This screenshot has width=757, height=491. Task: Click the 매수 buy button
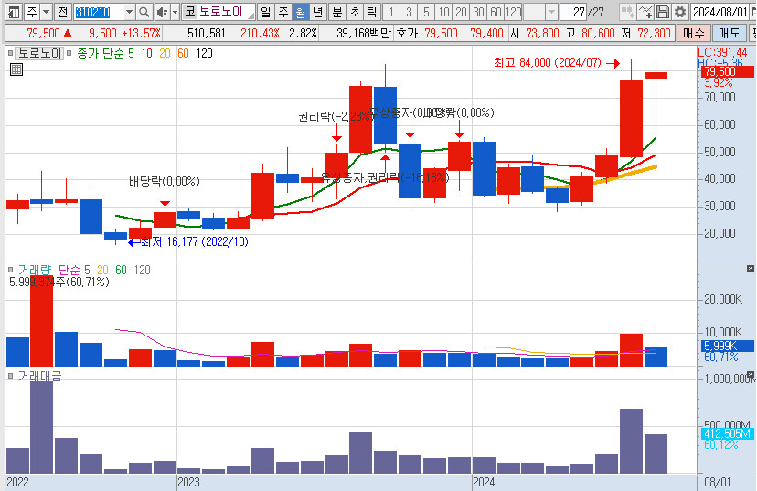(x=694, y=33)
